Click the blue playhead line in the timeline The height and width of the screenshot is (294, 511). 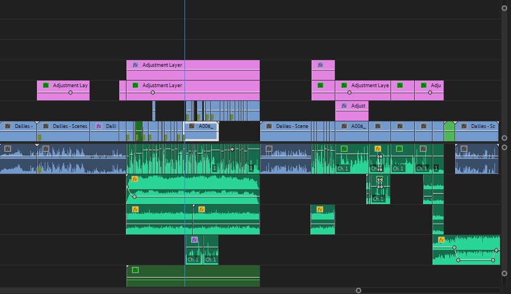point(185,33)
